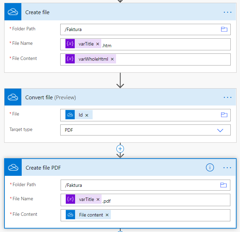Remove the varWholeHtml token
Viewport: 240px width, 232px height.
tap(112, 59)
